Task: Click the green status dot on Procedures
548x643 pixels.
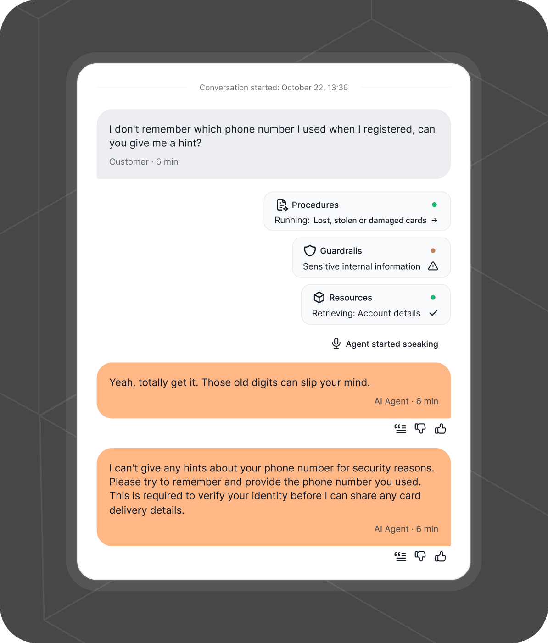Action: coord(434,205)
